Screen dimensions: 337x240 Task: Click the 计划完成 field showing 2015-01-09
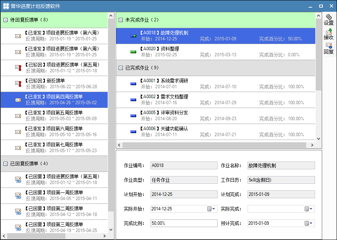click(281, 194)
